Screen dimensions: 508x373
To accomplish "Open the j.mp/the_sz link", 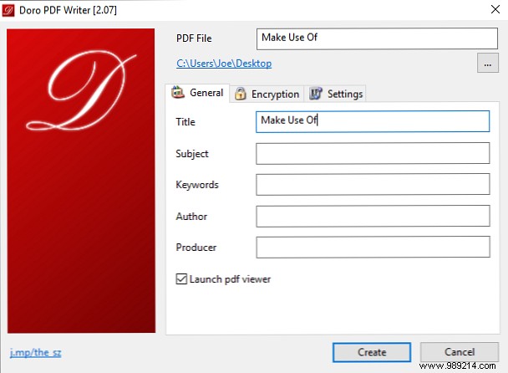I will pos(35,353).
